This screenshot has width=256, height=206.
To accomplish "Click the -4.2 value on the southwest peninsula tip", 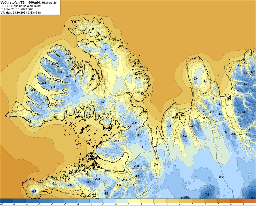I will point(34,191).
